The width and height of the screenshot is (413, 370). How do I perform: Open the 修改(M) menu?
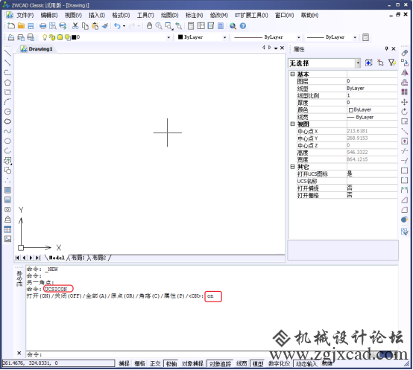(218, 15)
